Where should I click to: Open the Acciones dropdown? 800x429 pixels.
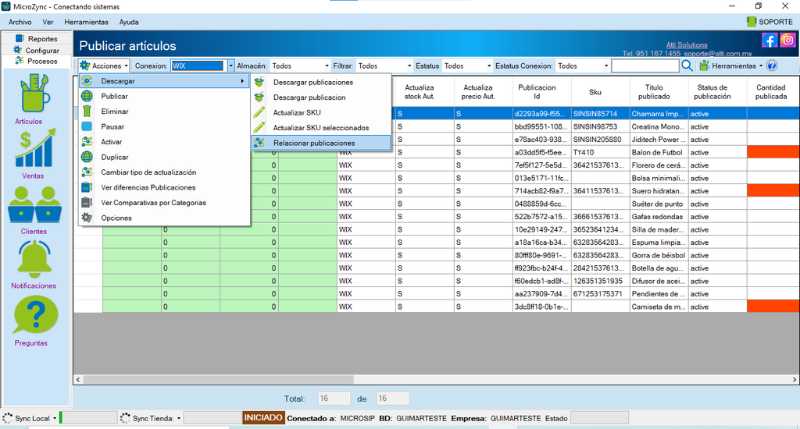[x=104, y=66]
